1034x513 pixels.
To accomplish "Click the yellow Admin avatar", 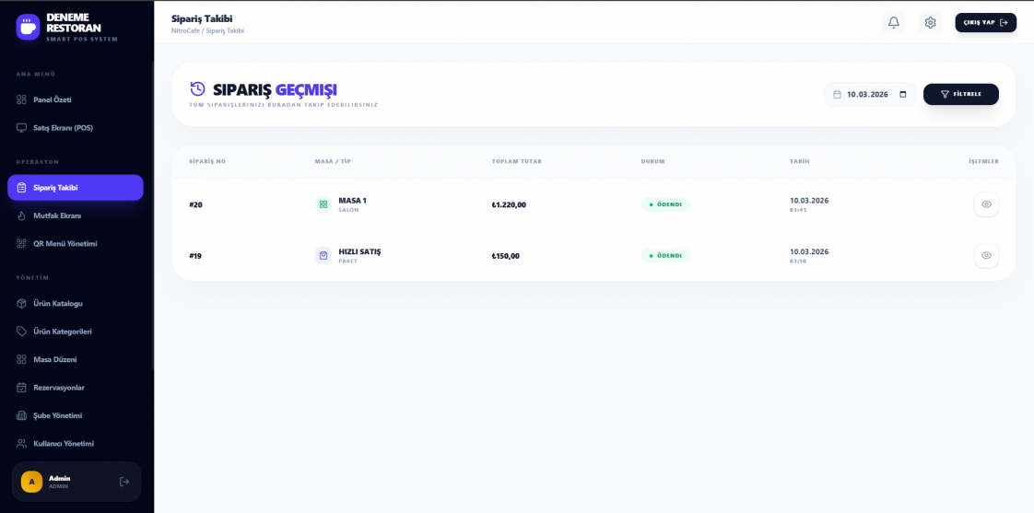I will coord(31,482).
